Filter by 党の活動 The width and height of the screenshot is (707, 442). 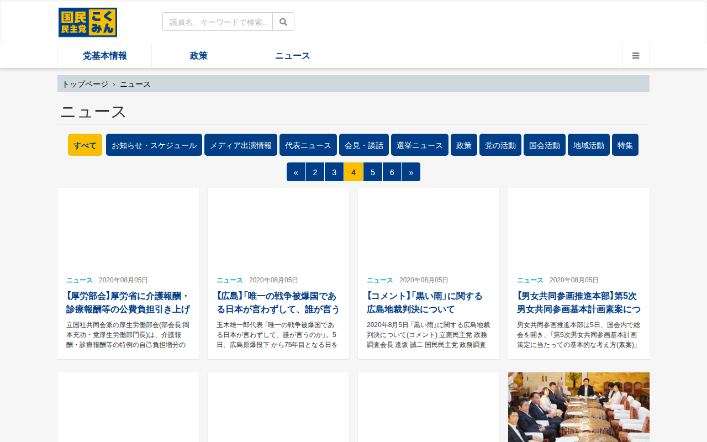pos(500,145)
